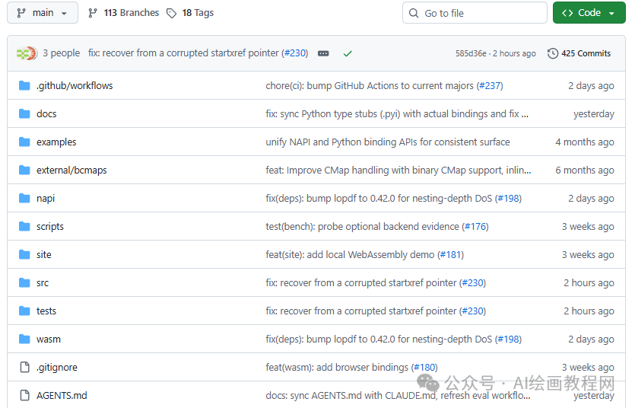Image resolution: width=635 pixels, height=408 pixels.
Task: Click the folder icon beside scripts
Action: coord(24,226)
